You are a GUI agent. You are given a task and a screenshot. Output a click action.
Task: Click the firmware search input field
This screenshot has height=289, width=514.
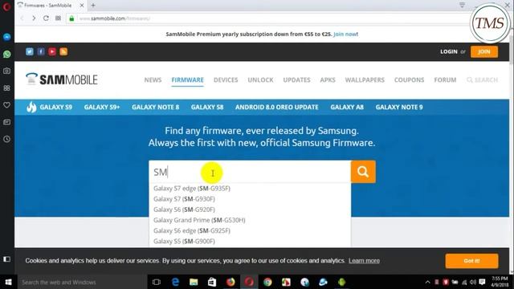pos(250,172)
